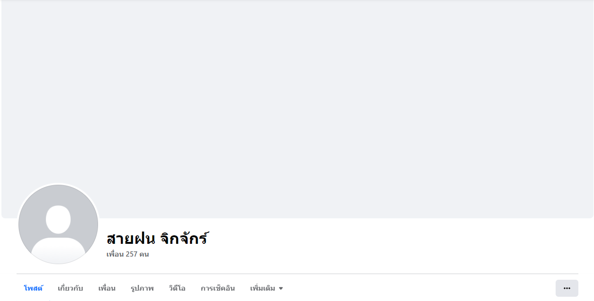The height and width of the screenshot is (301, 594).
Task: Open the three-dots profile options menu
Action: [x=567, y=288]
